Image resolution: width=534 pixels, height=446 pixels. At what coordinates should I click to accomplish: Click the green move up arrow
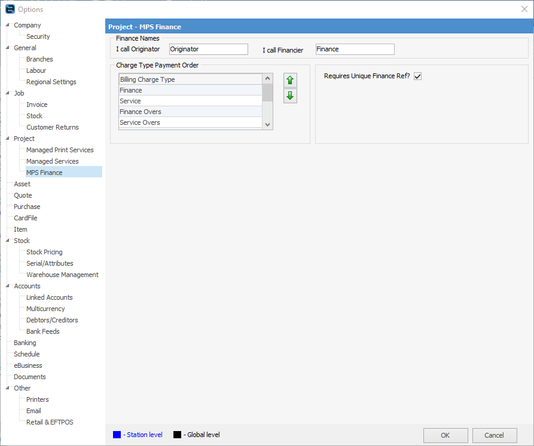290,80
